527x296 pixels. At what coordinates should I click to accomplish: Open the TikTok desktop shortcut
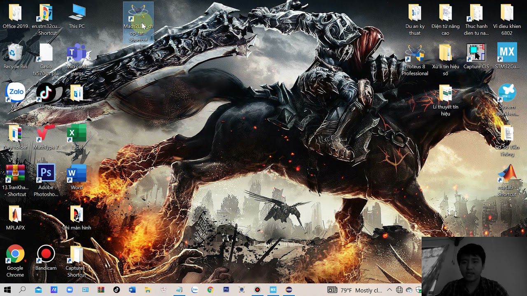[x=46, y=97]
